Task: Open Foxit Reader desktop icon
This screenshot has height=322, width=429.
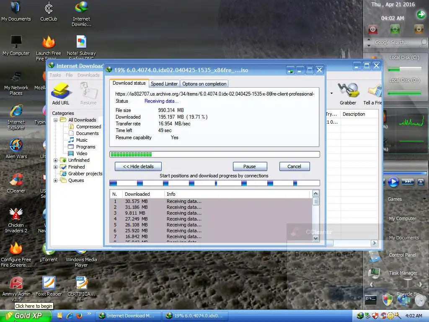Action: (x=49, y=286)
